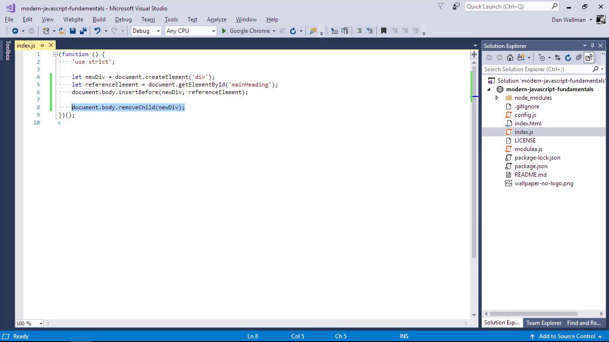Screen dimensions: 609x342
Task: Switch to the Find and Replace tab
Action: tap(584, 323)
